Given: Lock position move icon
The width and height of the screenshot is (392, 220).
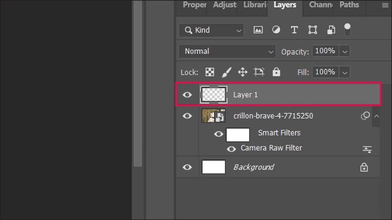Looking at the screenshot, I should point(243,72).
